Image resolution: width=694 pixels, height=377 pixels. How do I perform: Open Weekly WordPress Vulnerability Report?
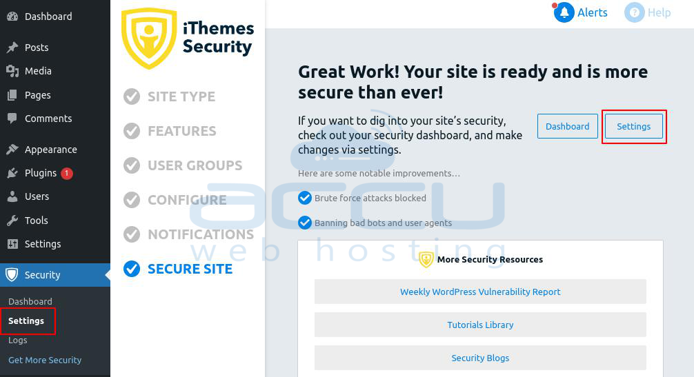point(480,292)
